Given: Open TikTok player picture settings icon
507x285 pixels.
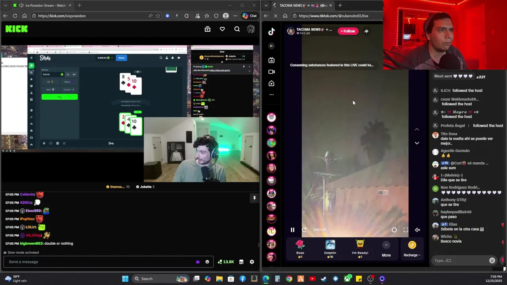Looking at the screenshot, I should point(394,230).
